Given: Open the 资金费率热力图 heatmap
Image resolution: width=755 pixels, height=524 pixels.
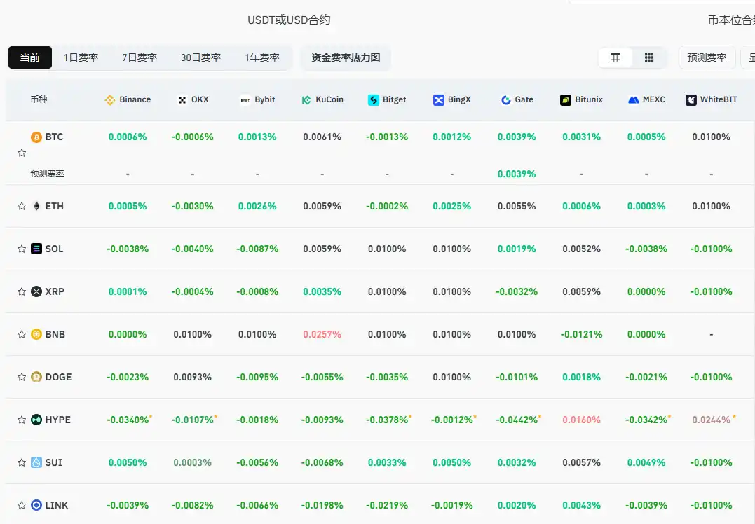Looking at the screenshot, I should (346, 57).
